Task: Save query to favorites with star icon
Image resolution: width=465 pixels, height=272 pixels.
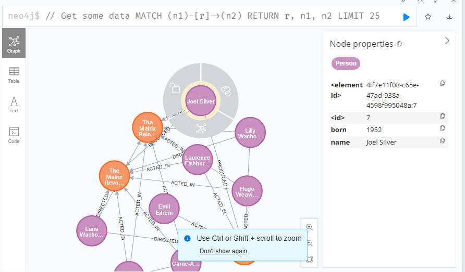Action: point(427,17)
